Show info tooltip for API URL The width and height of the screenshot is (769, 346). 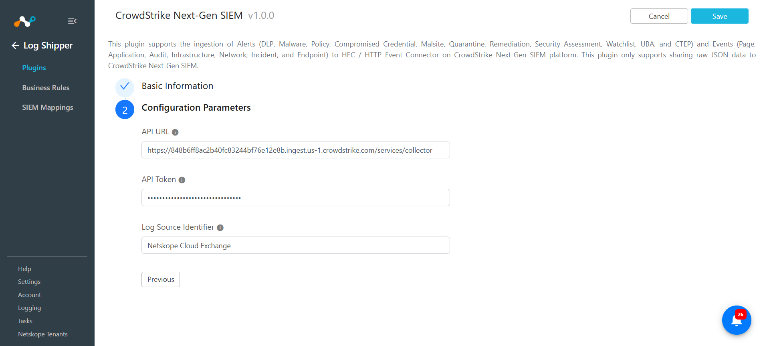click(x=175, y=132)
